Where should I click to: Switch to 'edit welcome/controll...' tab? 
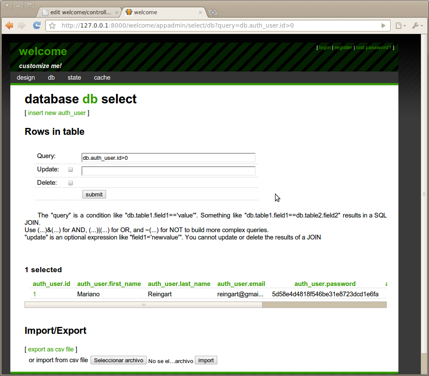[x=79, y=12]
